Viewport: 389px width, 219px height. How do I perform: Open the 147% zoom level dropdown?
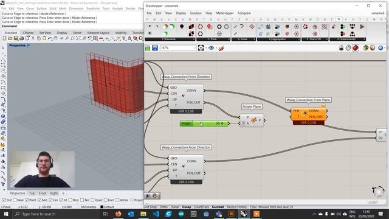click(x=194, y=48)
